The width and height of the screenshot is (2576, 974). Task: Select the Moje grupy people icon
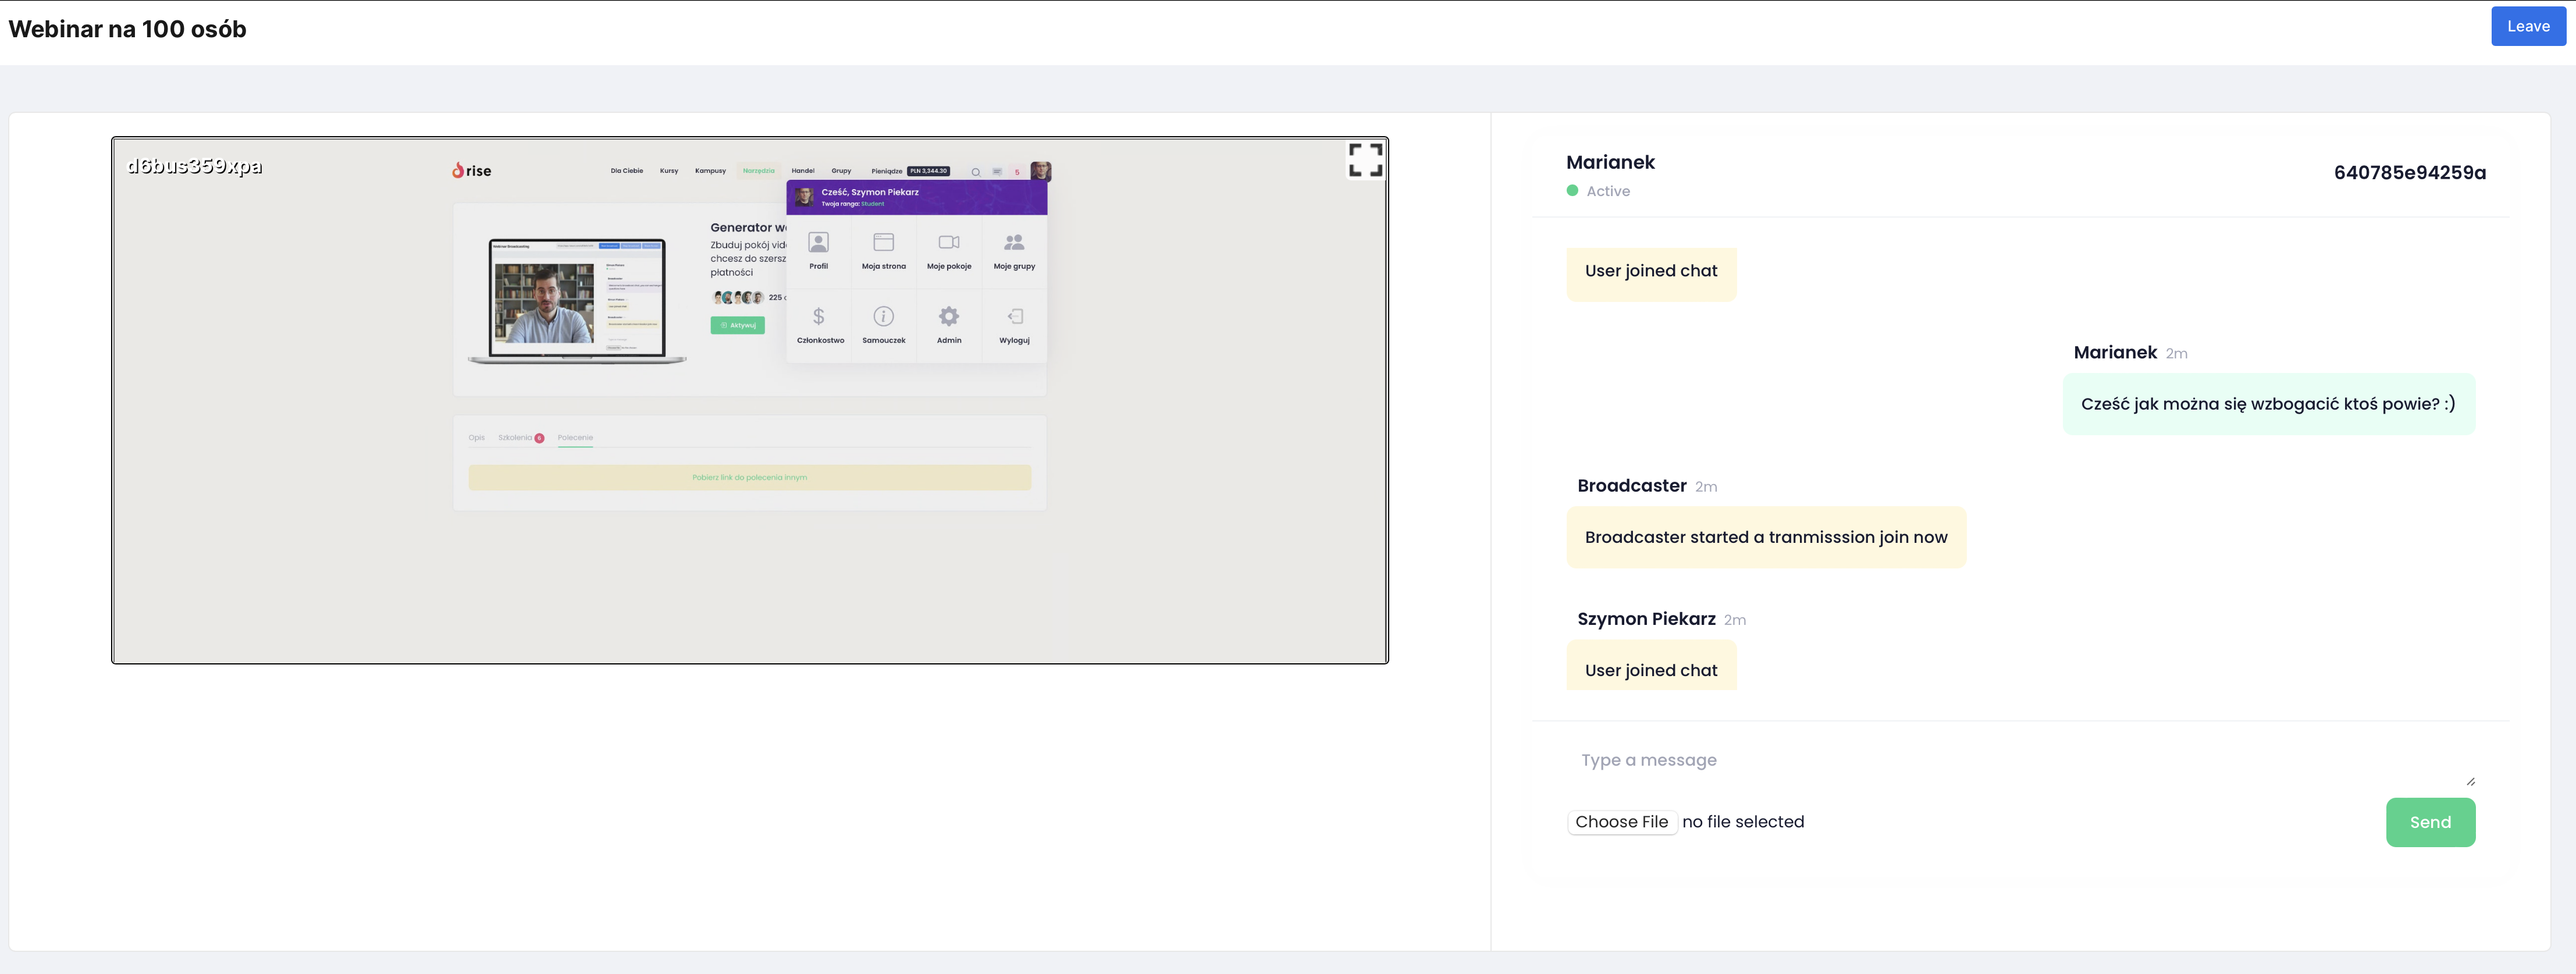click(x=1014, y=243)
